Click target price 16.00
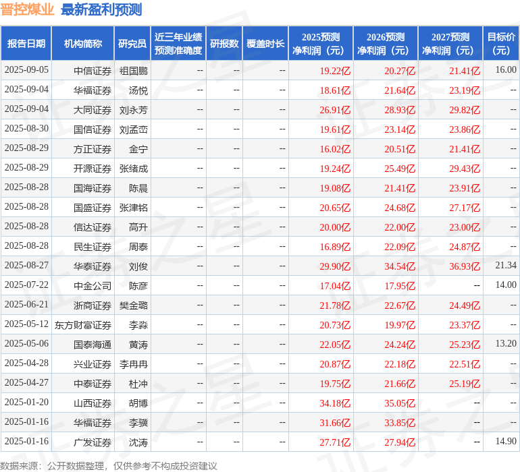The height and width of the screenshot is (472, 520). (x=506, y=70)
